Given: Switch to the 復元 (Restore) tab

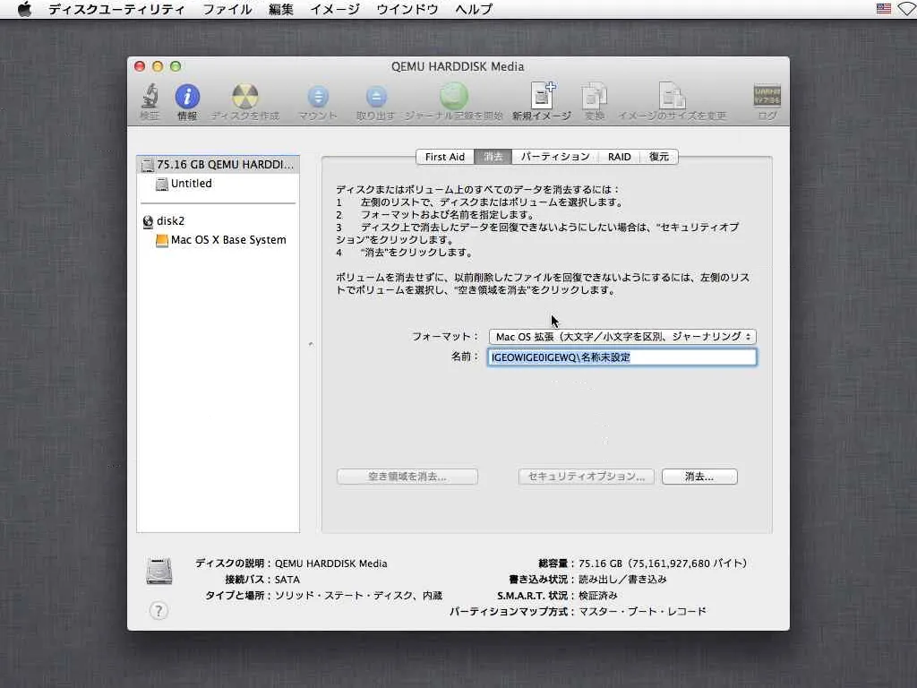Looking at the screenshot, I should [658, 157].
